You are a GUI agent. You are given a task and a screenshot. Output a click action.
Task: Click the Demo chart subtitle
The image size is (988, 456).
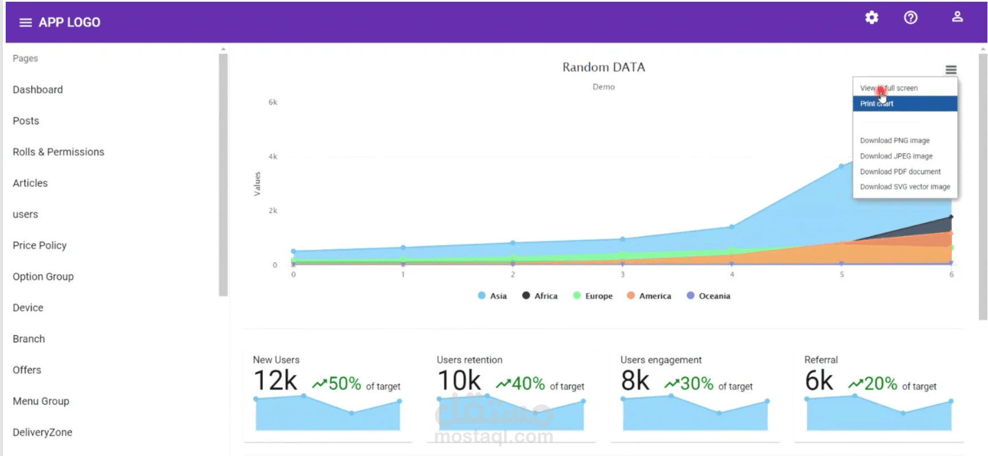coord(603,87)
